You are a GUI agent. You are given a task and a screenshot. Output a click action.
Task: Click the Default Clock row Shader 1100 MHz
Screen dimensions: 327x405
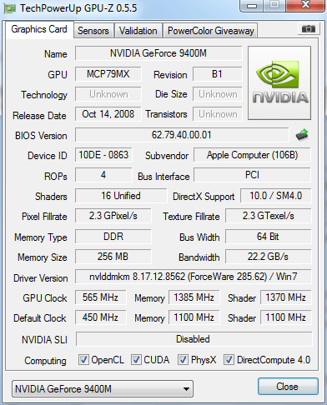coord(286,317)
